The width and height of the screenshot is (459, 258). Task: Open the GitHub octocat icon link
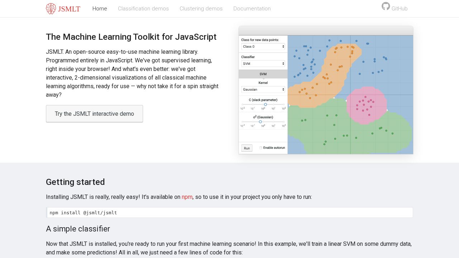pyautogui.click(x=386, y=6)
